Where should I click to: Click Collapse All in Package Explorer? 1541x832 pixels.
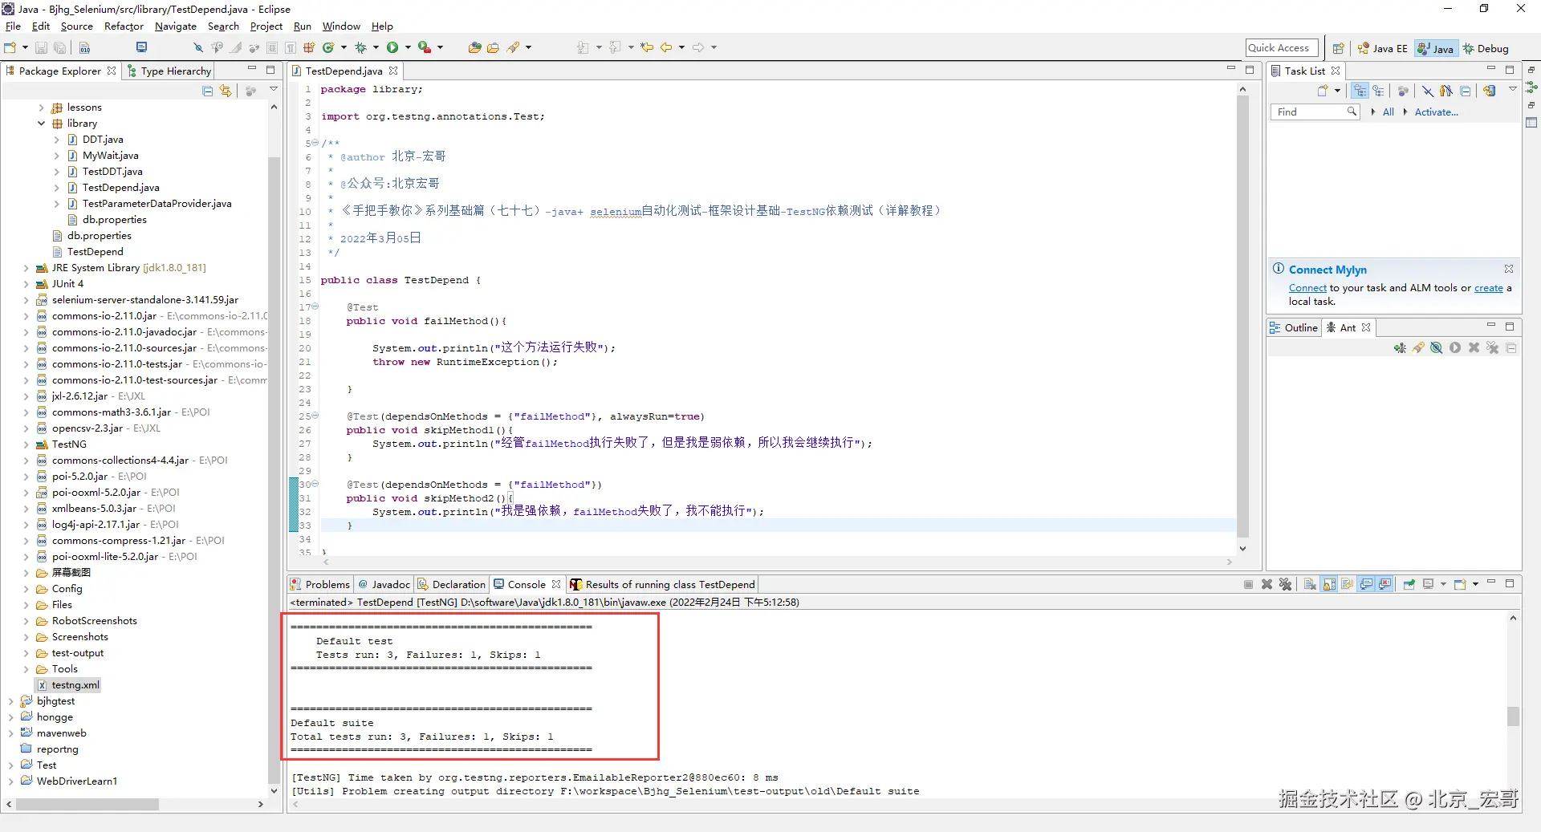(x=208, y=91)
